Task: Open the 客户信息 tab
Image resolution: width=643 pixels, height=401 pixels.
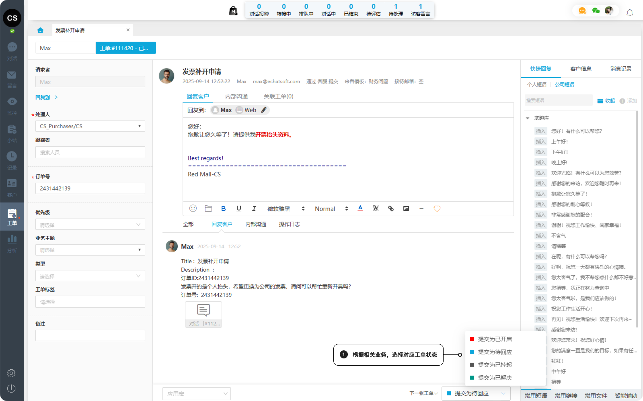Action: click(x=581, y=69)
